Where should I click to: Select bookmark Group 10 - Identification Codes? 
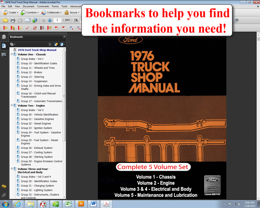coord(39,63)
